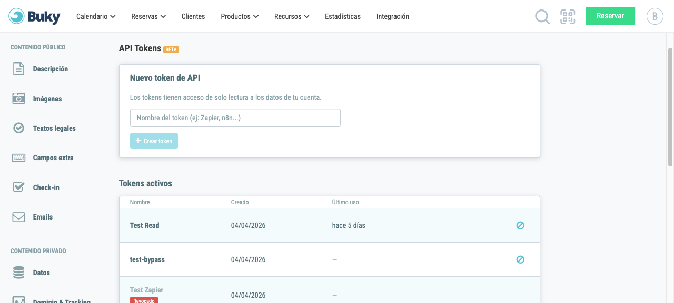Viewport: 674px width, 303px height.
Task: Open Estadísticas page
Action: click(x=343, y=16)
